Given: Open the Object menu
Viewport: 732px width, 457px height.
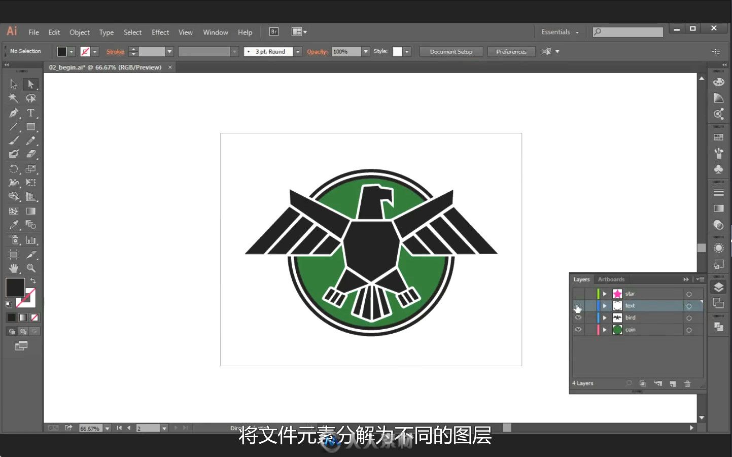Looking at the screenshot, I should click(80, 32).
